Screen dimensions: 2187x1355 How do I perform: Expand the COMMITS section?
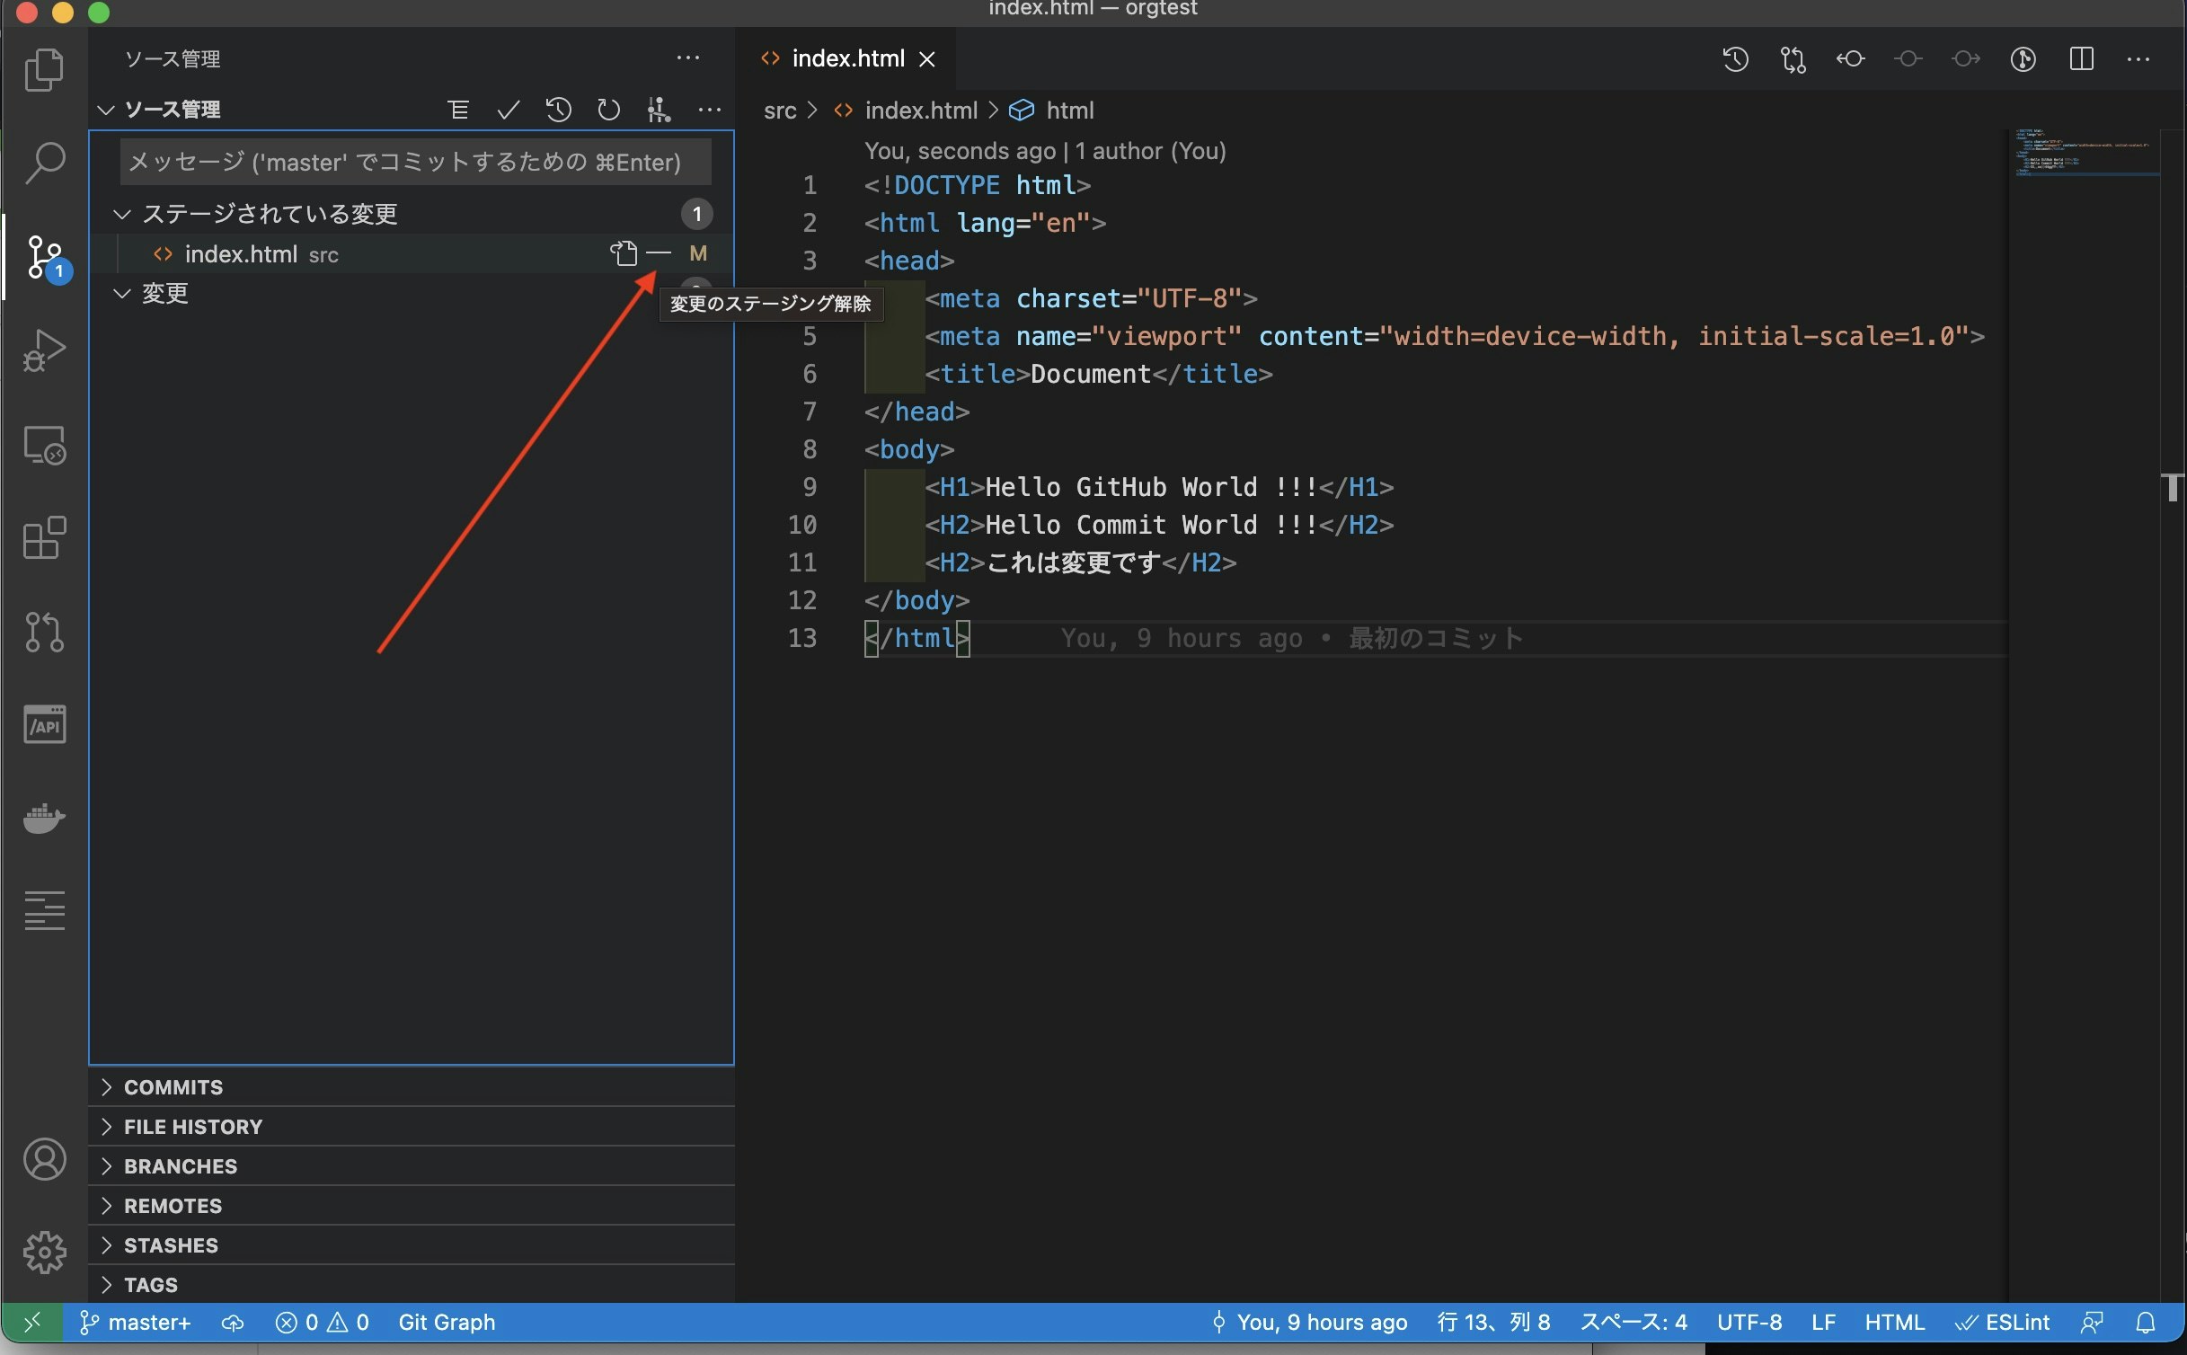point(173,1087)
